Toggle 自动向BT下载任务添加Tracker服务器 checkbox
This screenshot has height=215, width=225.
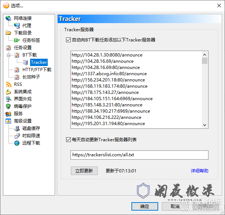coord(68,40)
